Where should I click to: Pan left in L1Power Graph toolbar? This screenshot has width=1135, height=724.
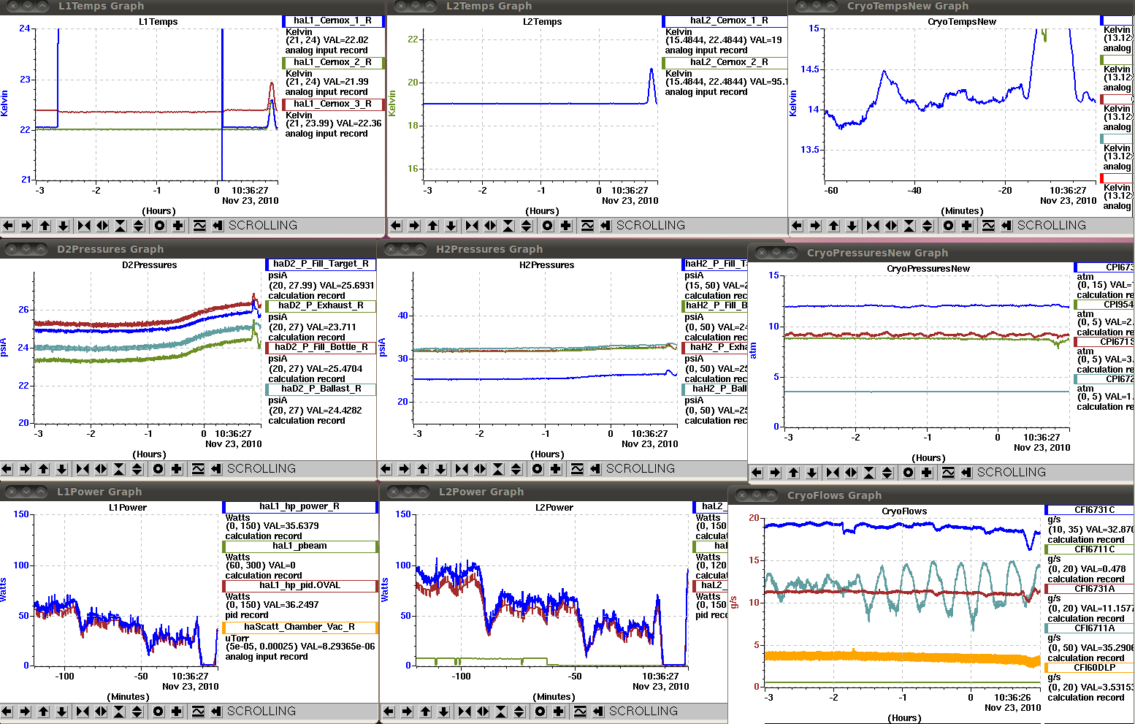click(7, 712)
